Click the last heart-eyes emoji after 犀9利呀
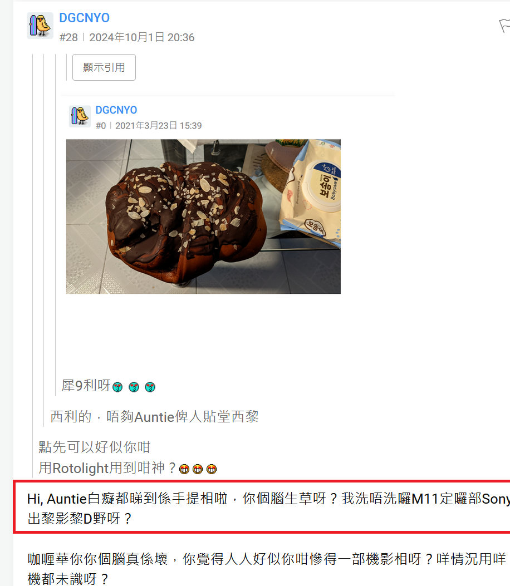The height and width of the screenshot is (586, 510). pos(150,387)
